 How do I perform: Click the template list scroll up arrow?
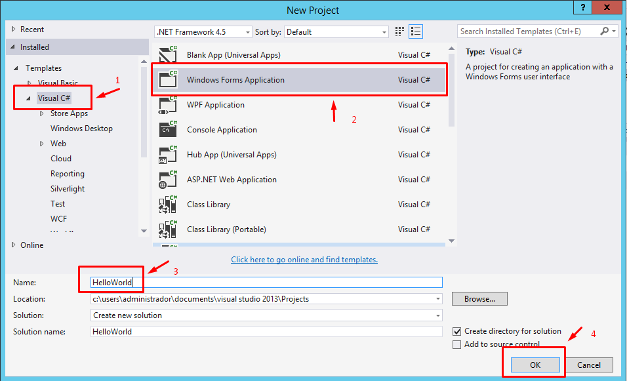[451, 49]
